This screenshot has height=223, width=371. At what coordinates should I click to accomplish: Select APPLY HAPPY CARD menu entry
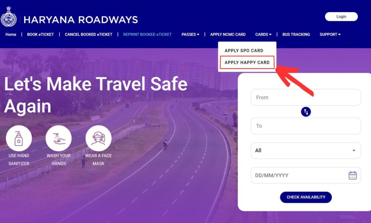click(x=247, y=62)
